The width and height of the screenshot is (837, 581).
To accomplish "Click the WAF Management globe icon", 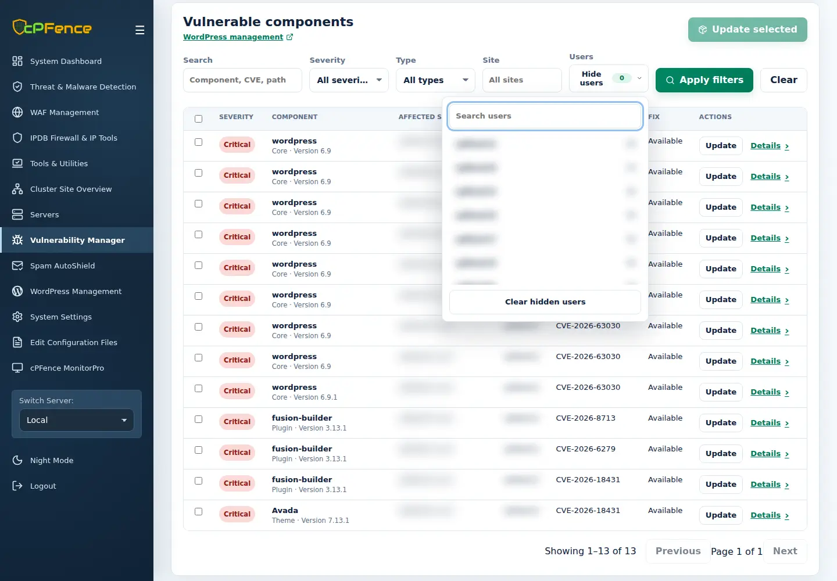I will click(x=17, y=112).
